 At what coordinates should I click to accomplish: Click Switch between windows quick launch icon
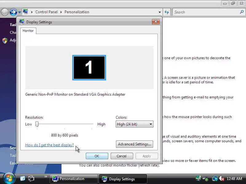(31, 178)
